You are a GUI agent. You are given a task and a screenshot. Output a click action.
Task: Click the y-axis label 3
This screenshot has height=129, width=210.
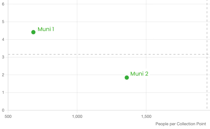(3, 57)
